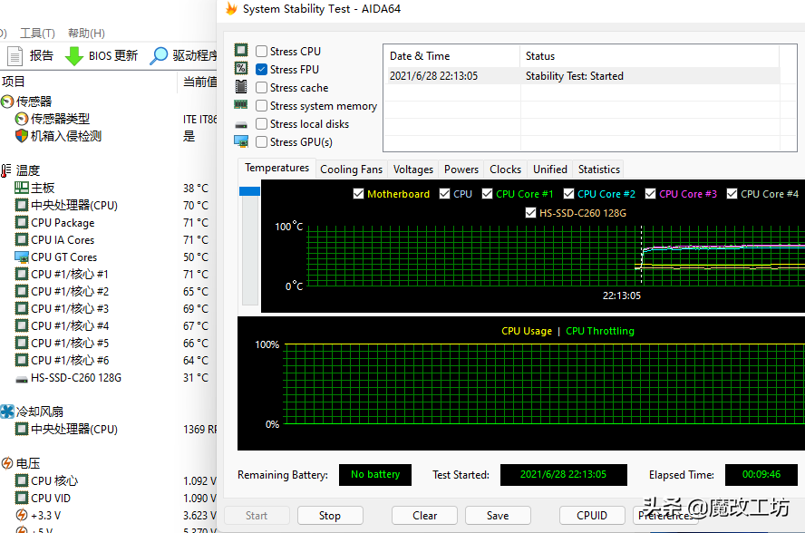This screenshot has width=805, height=533.
Task: Open the Powers tab
Action: pos(461,170)
